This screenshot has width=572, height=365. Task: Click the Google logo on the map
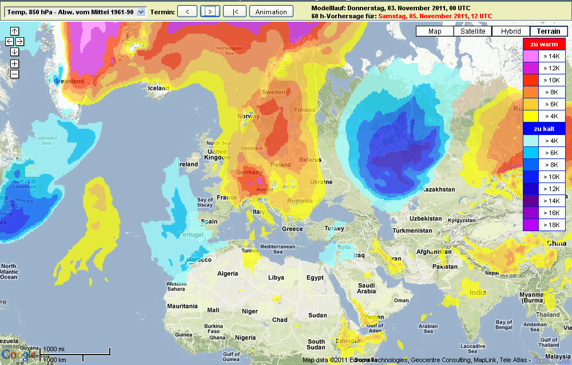[x=19, y=354]
